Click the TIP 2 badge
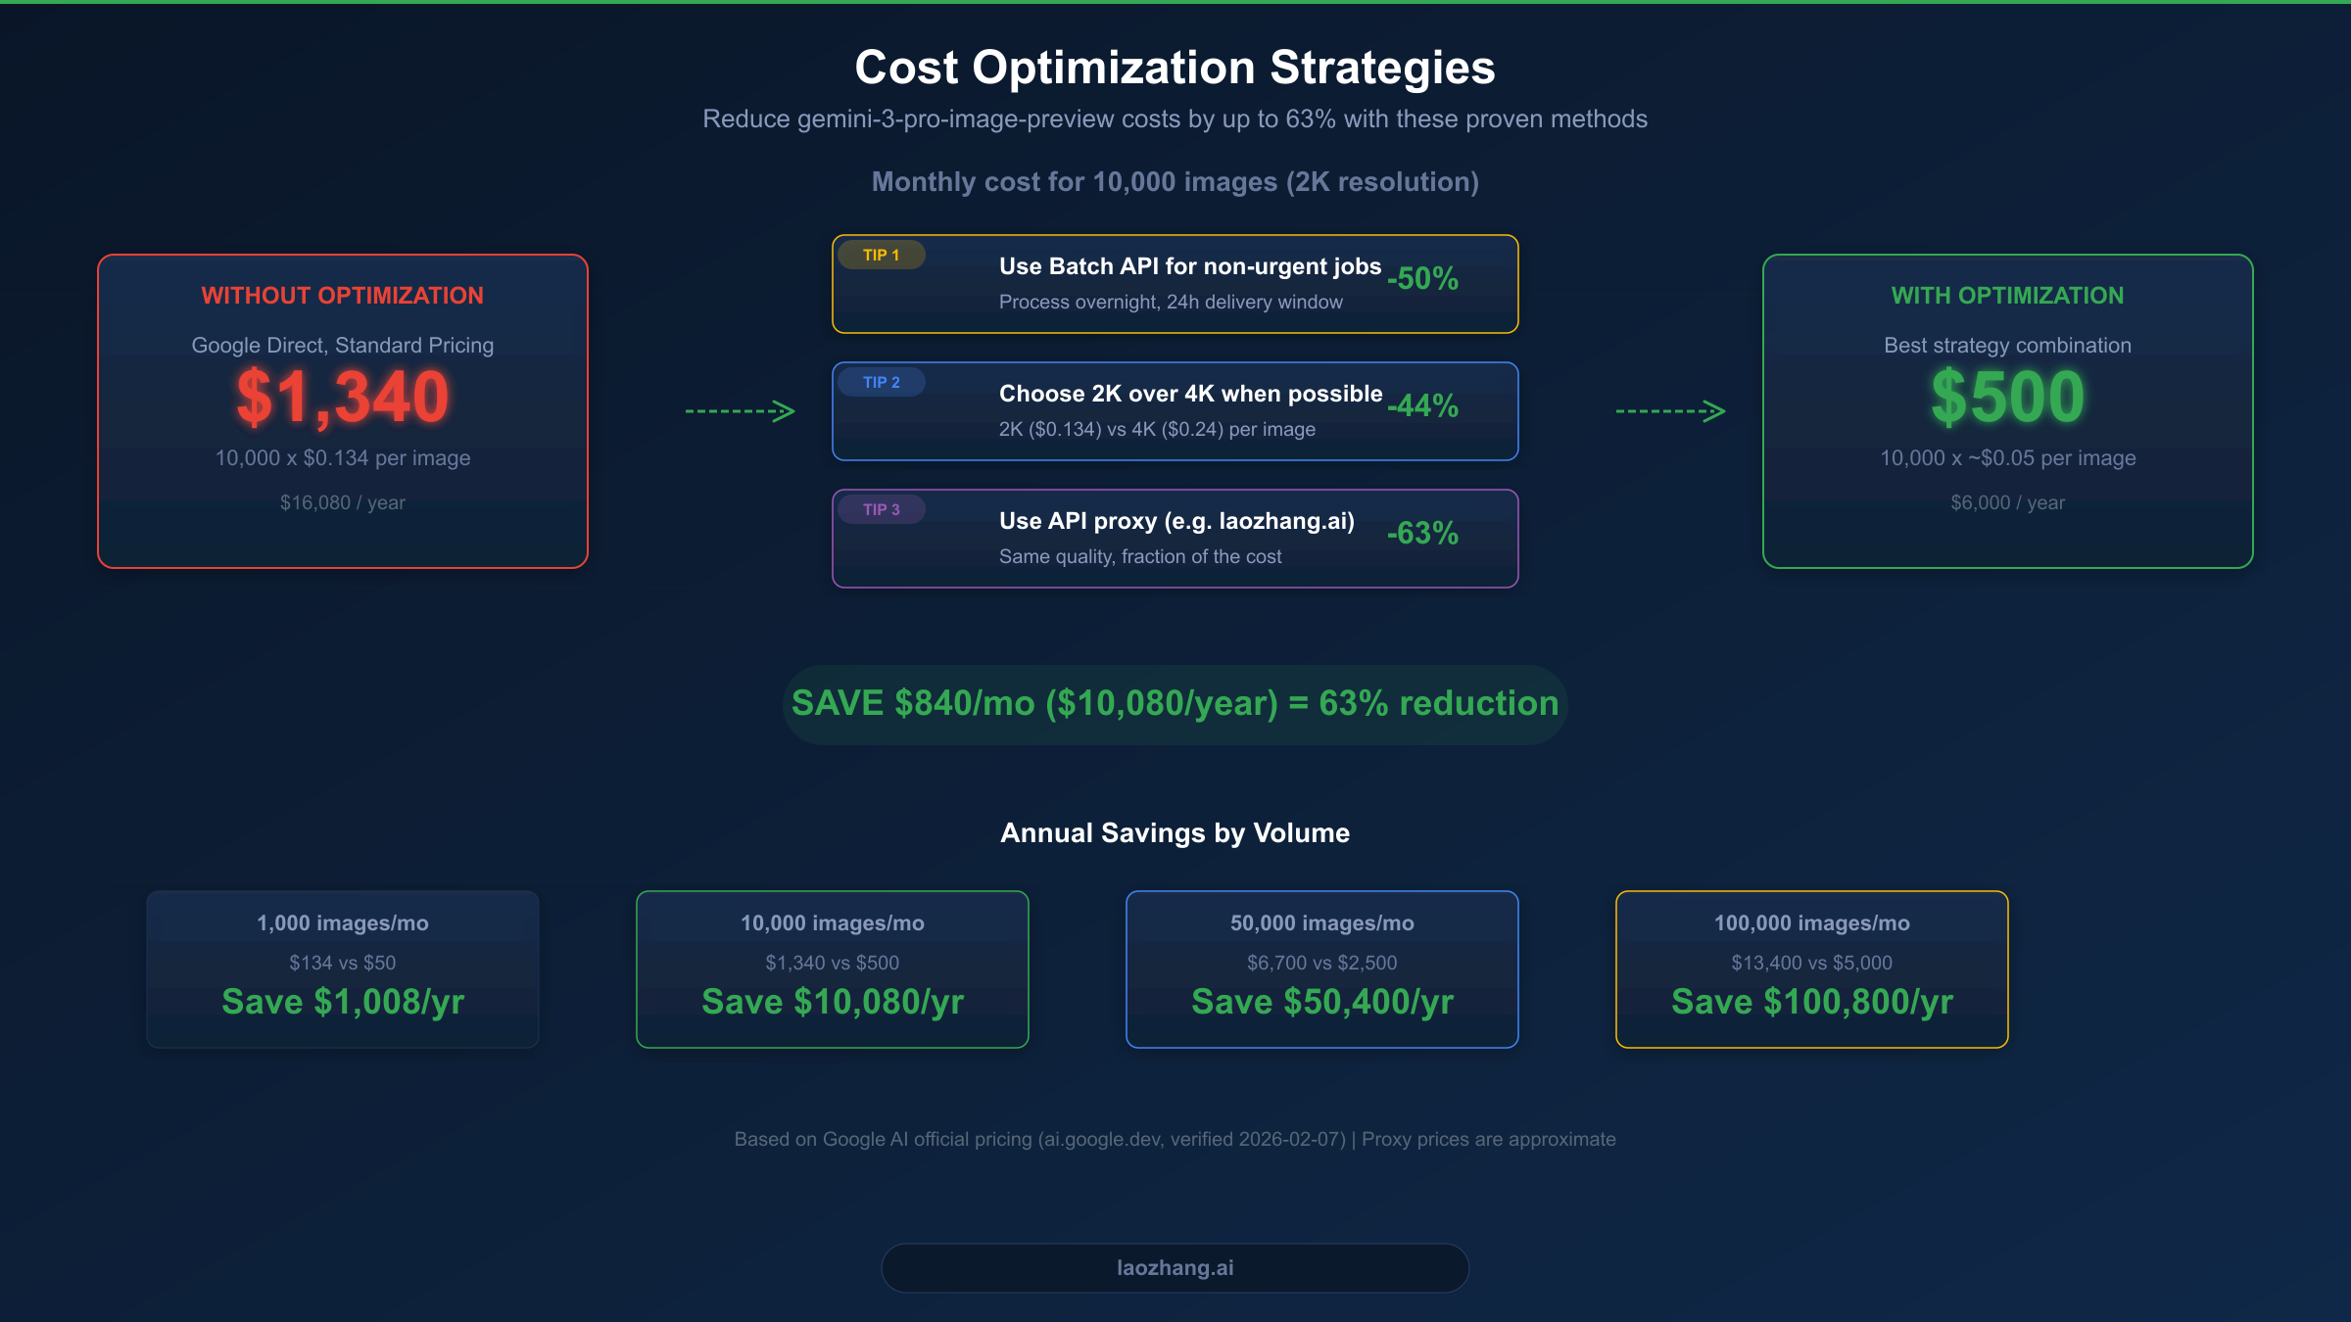Image resolution: width=2351 pixels, height=1322 pixels. [881, 382]
